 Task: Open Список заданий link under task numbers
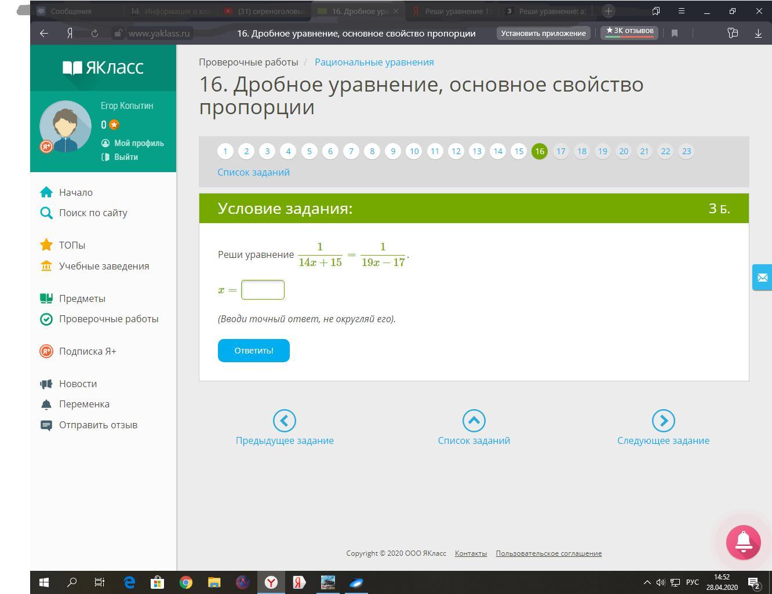click(254, 172)
